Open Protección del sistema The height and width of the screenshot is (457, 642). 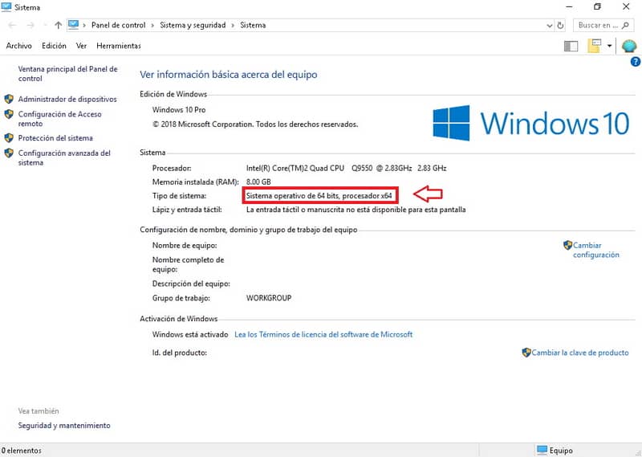(55, 138)
